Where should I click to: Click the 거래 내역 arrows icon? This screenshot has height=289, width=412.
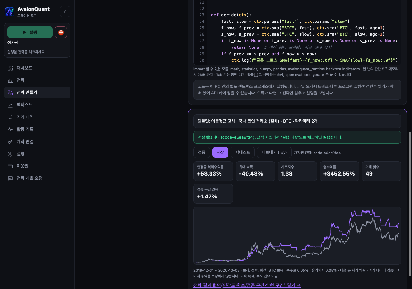pos(10,117)
